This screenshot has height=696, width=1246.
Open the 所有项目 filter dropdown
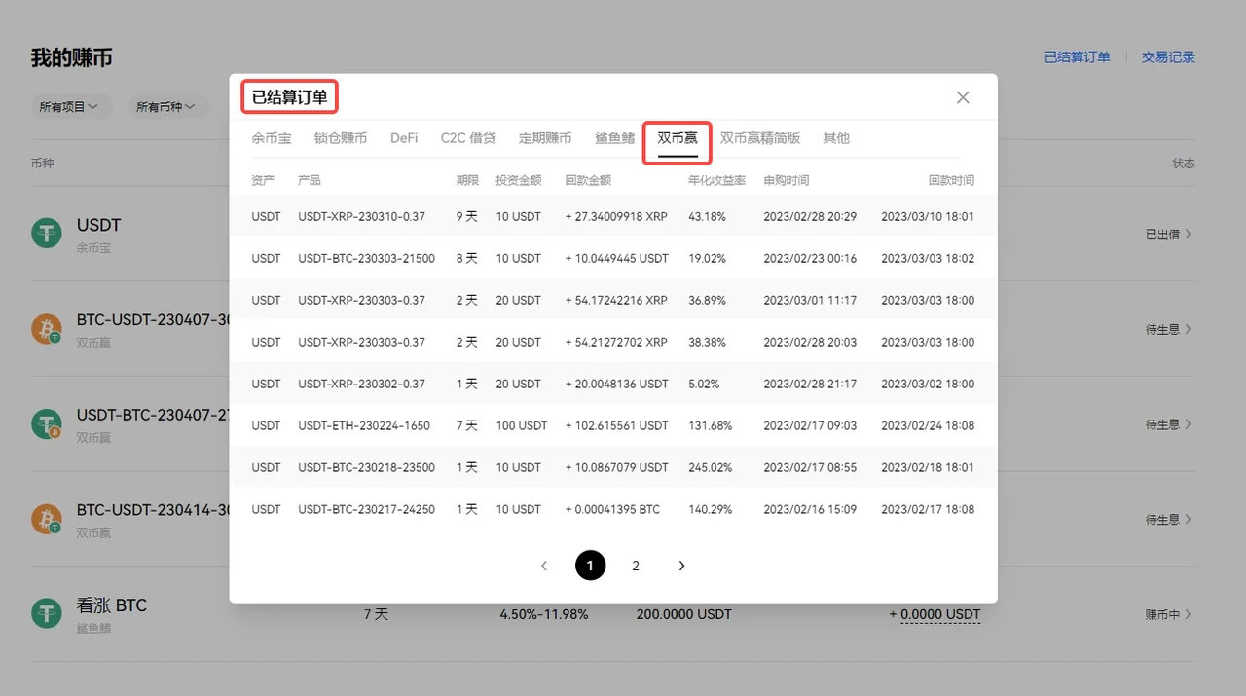click(x=70, y=107)
